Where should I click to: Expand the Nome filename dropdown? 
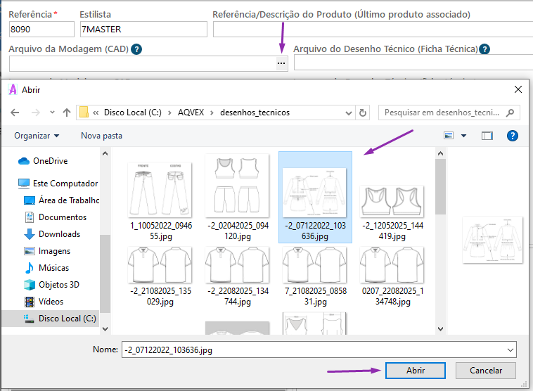tap(509, 349)
